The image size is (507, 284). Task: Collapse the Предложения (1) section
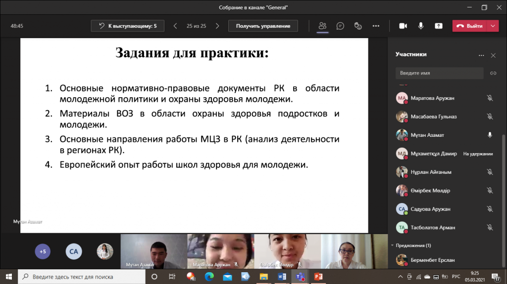click(x=393, y=245)
